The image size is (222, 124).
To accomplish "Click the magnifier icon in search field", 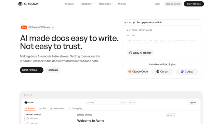I will 87,103.
